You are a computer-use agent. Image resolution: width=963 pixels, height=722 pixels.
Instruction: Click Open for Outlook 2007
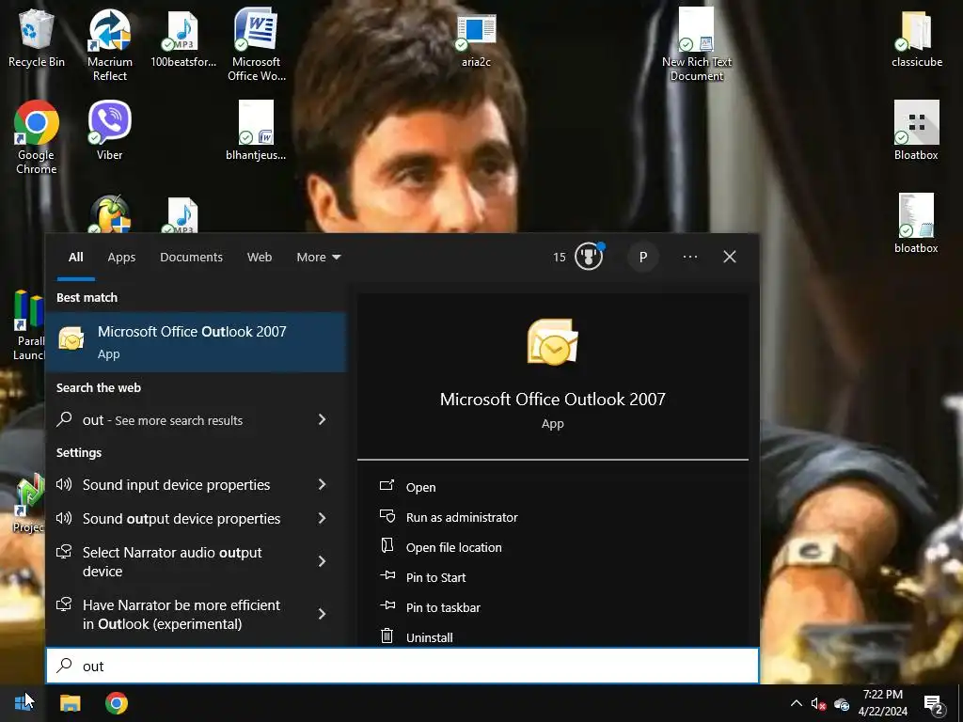420,487
